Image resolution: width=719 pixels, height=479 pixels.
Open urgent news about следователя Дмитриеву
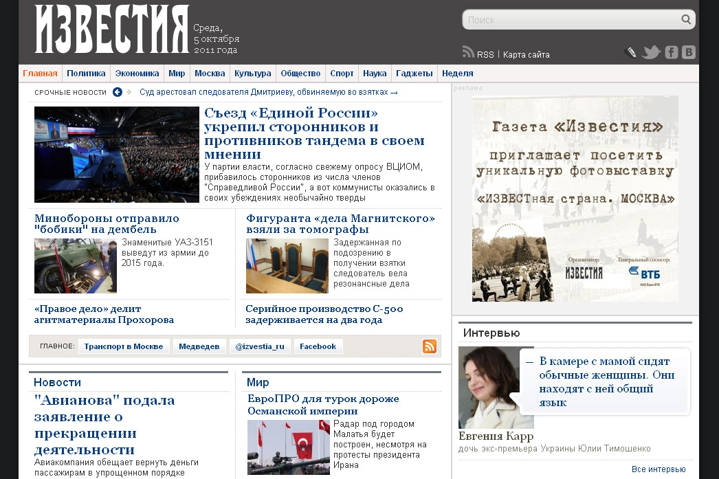point(268,92)
